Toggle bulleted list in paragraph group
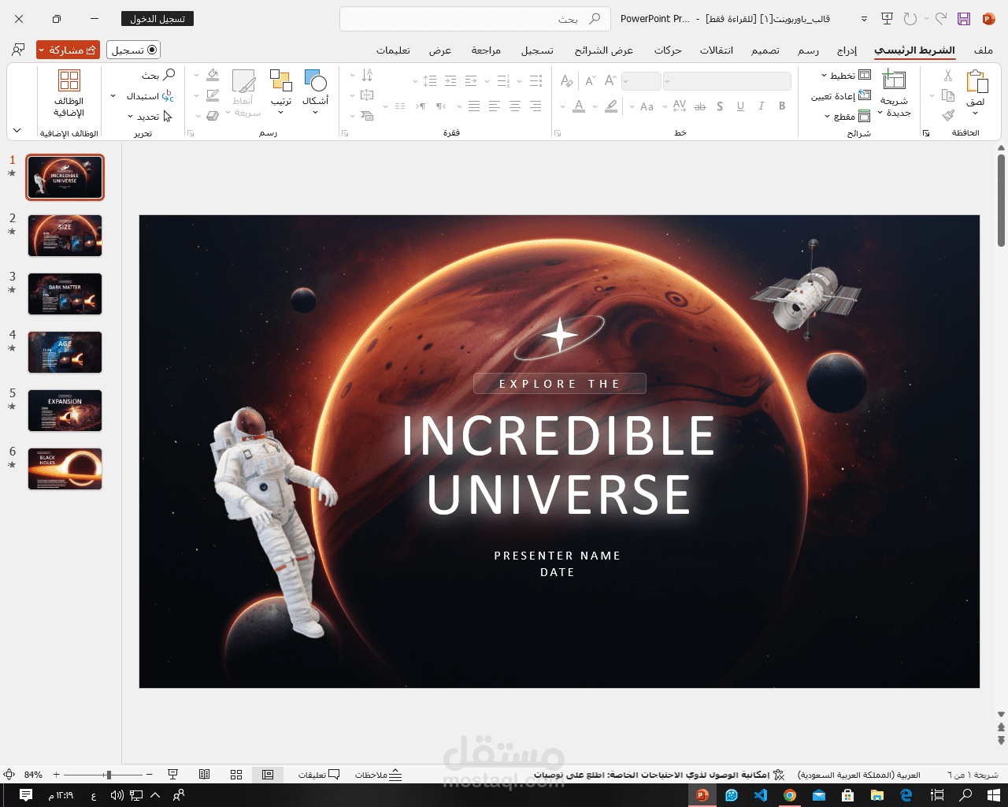Image resolution: width=1008 pixels, height=807 pixels. pos(536,81)
